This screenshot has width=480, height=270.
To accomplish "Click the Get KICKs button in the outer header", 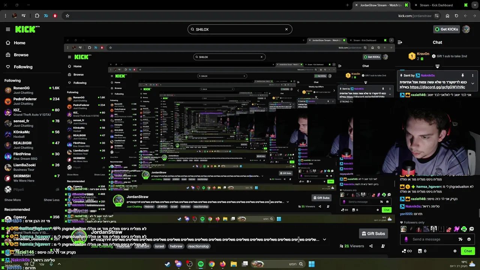I will [446, 29].
